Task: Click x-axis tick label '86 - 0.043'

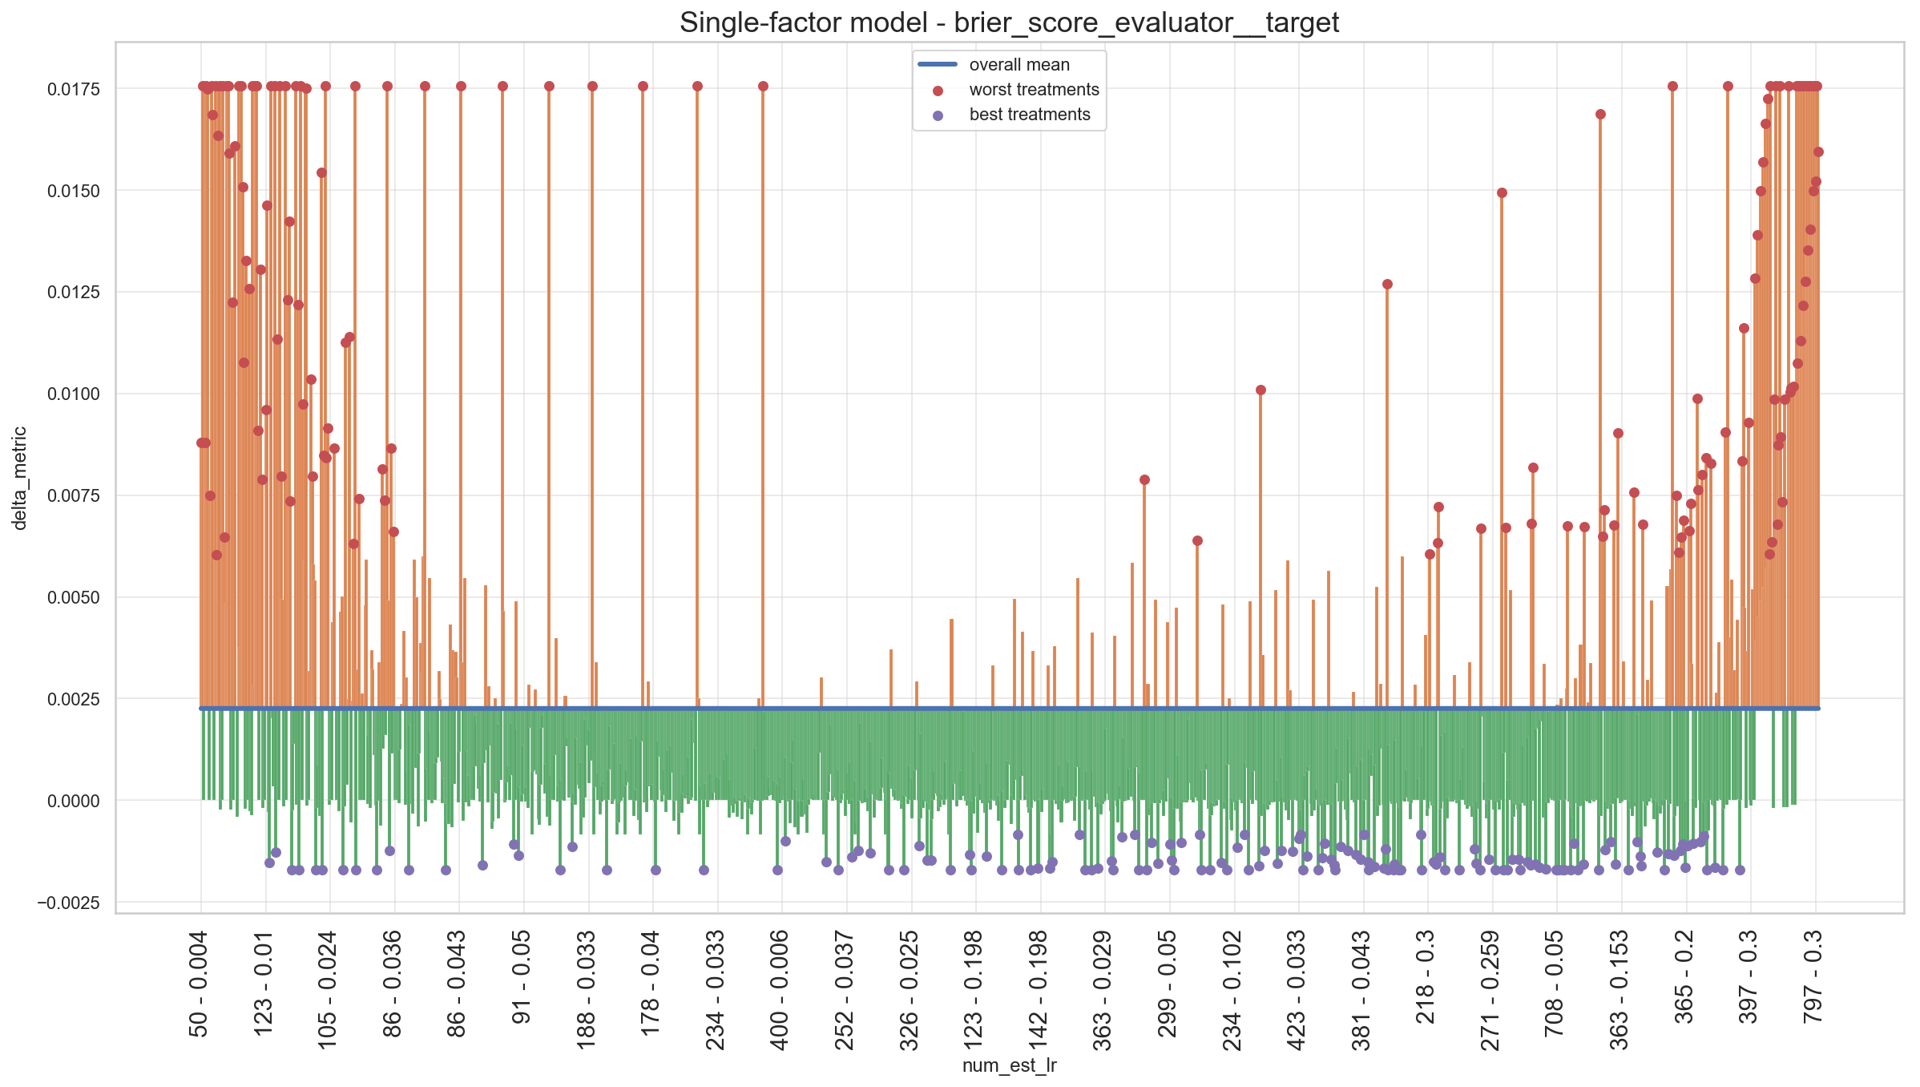Action: pos(457,984)
